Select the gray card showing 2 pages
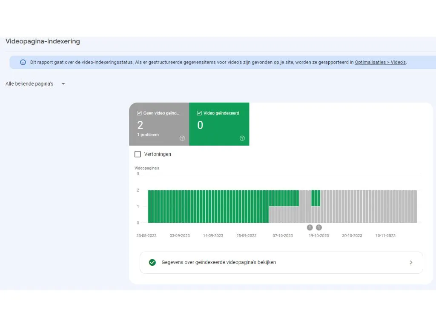Viewport: 436px width, 327px height. tap(159, 124)
